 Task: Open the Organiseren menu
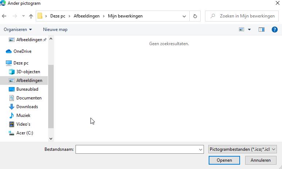tap(18, 30)
